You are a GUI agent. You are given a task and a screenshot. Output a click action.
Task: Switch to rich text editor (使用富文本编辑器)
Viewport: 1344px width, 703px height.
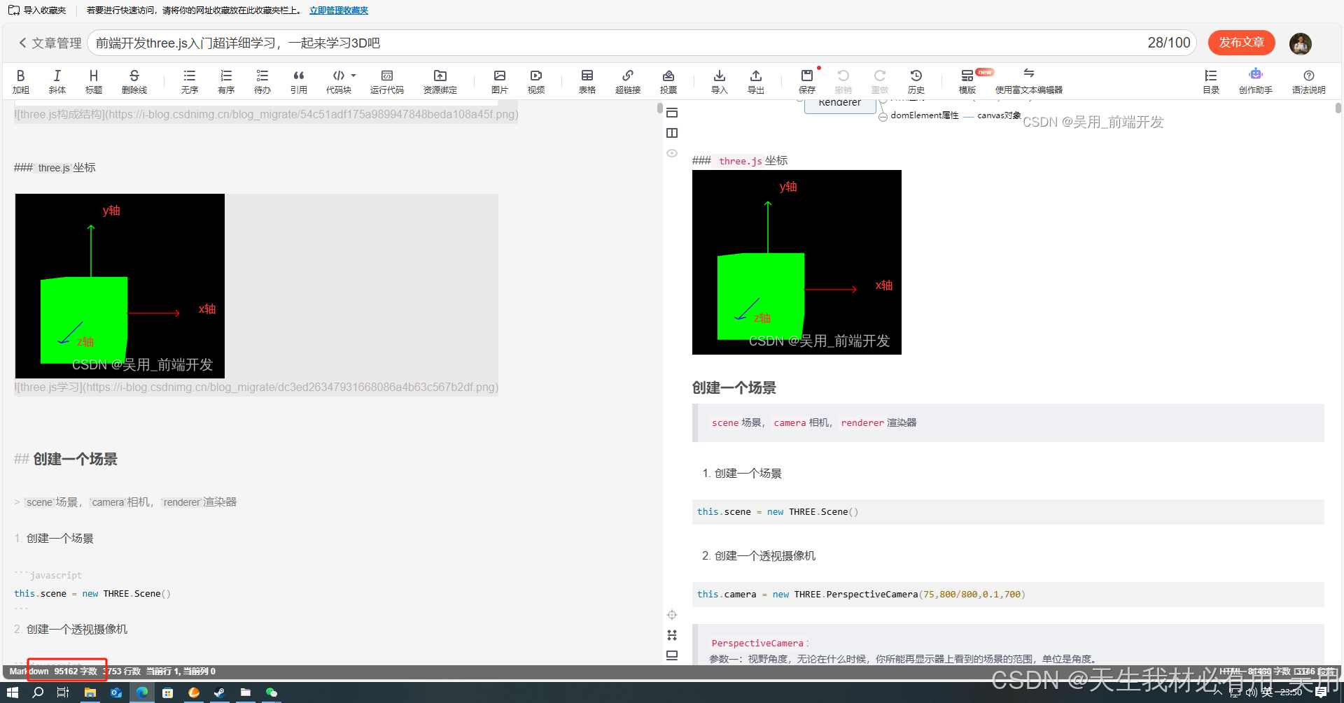1029,81
